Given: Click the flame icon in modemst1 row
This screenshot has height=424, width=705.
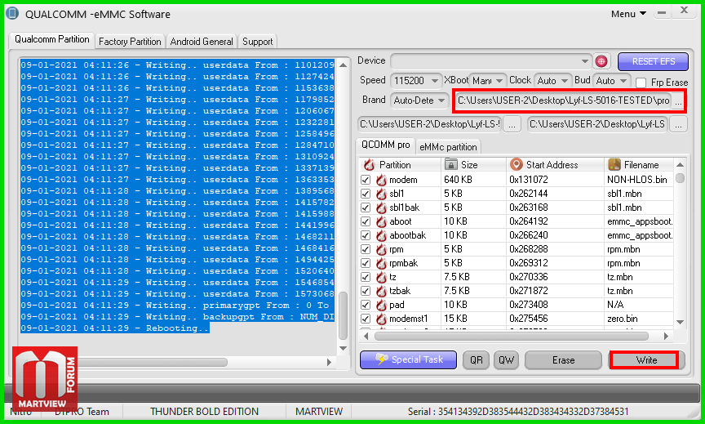Looking at the screenshot, I should point(381,319).
